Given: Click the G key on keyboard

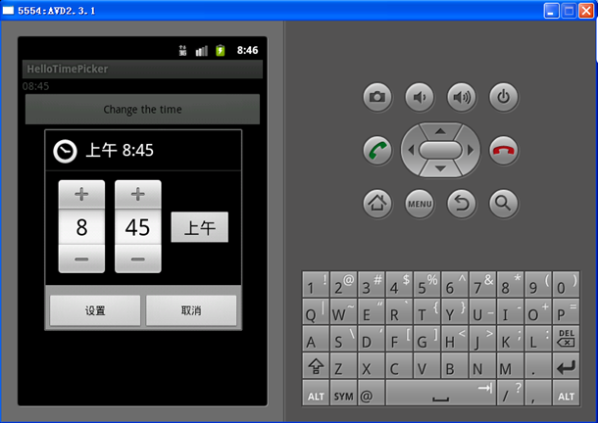Looking at the screenshot, I should (x=426, y=339).
